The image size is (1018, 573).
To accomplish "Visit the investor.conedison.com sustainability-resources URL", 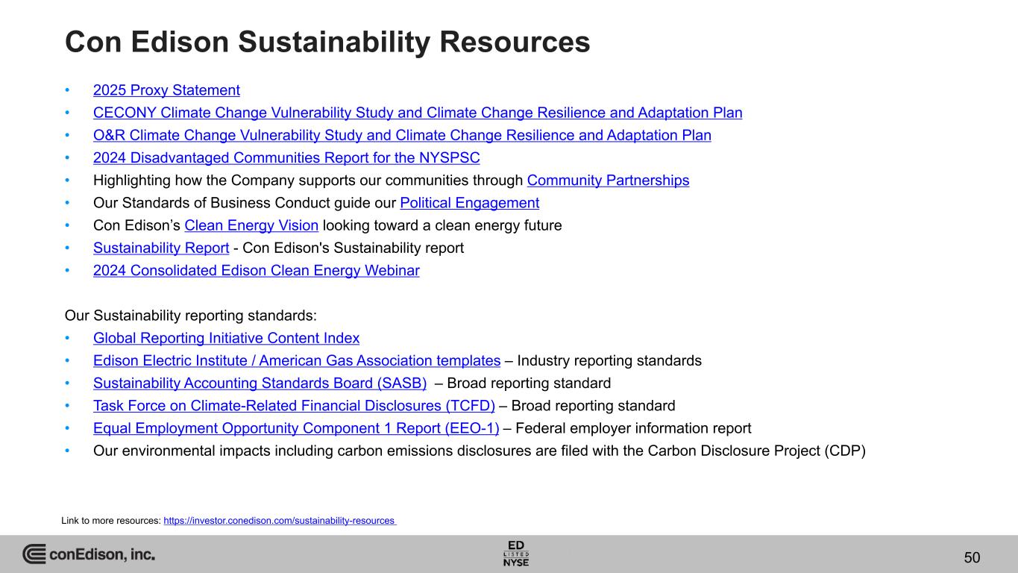I will 279,521.
